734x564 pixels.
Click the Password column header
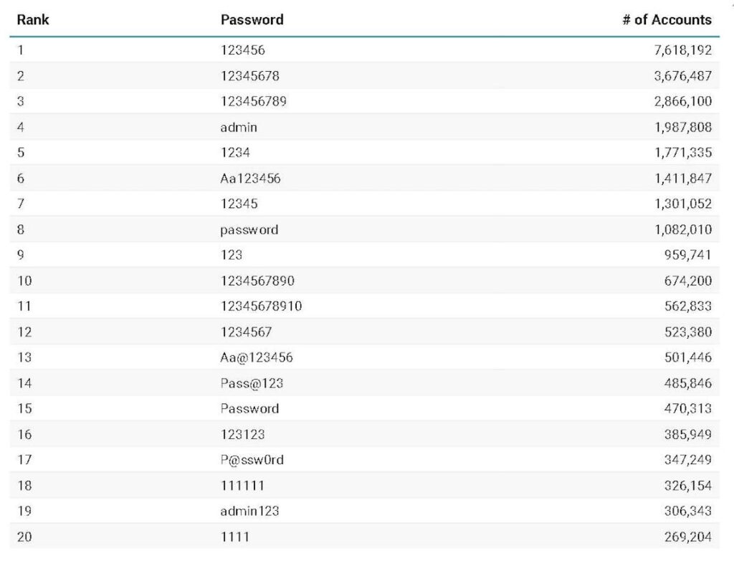252,20
